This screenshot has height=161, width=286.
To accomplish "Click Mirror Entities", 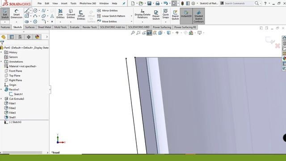I will coord(107,11).
